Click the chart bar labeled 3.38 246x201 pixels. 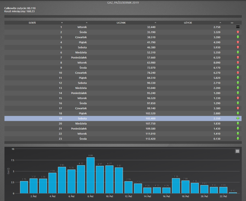click(176, 186)
